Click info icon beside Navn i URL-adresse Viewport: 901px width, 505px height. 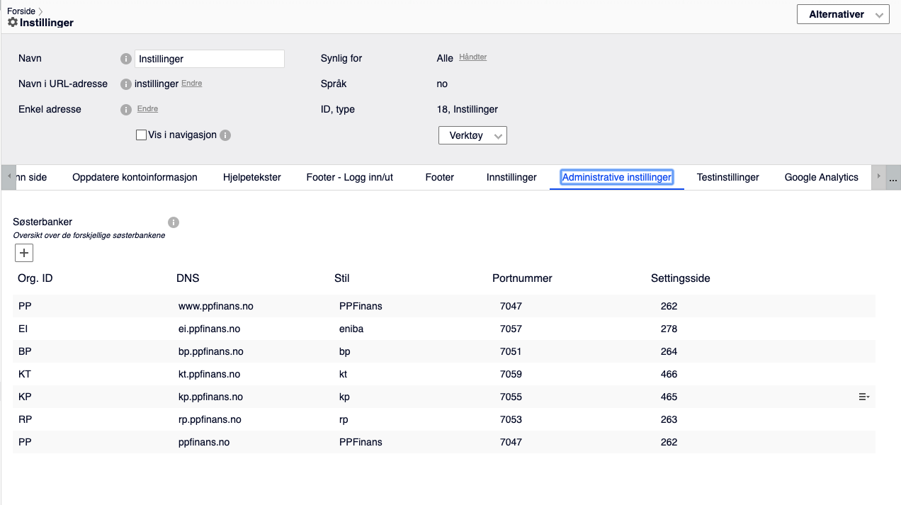click(x=126, y=84)
